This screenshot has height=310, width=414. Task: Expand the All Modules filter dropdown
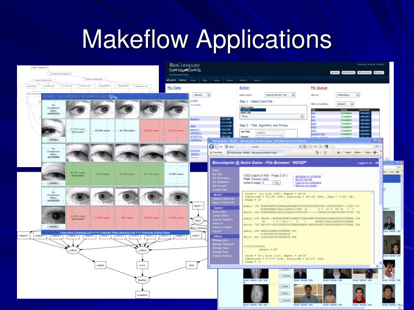348,95
